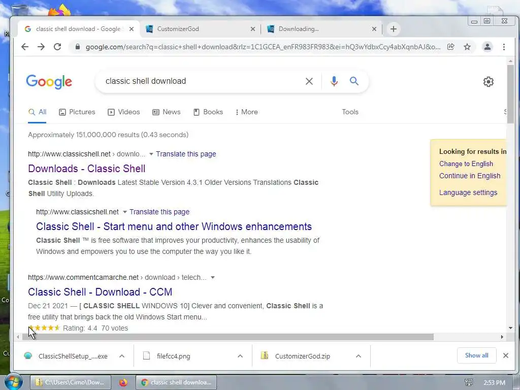View site info via the lock icon
This screenshot has height=390, width=520.
[x=78, y=47]
